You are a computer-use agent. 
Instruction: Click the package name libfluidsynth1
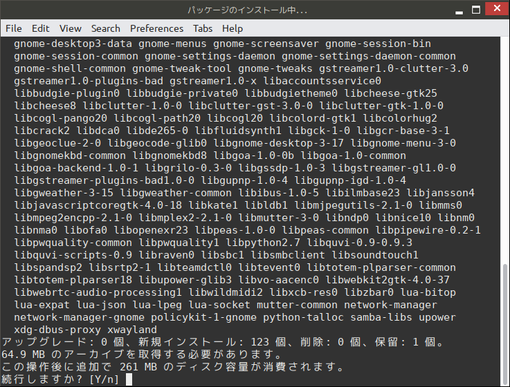[238, 131]
